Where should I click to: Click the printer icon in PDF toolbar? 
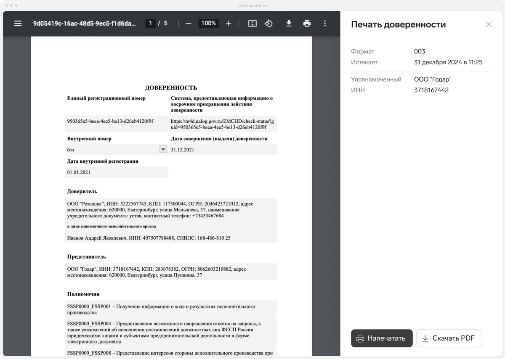tap(307, 24)
